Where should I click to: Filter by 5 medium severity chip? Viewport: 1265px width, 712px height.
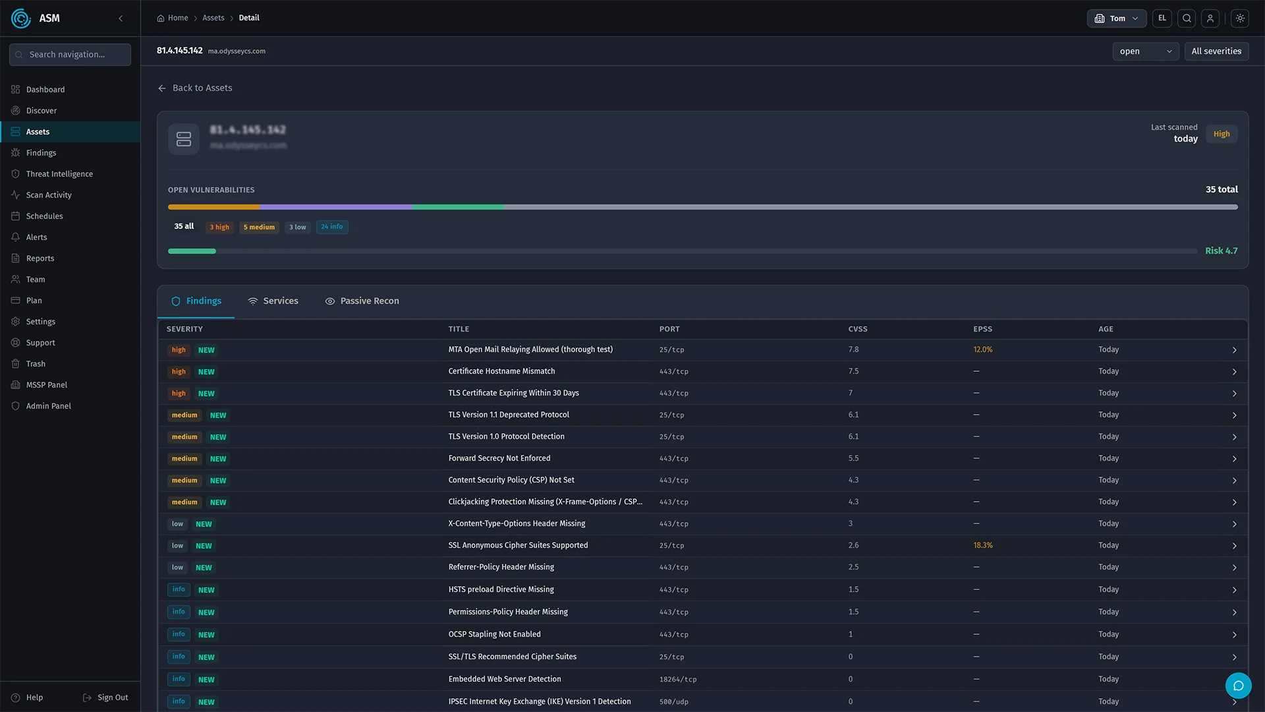pyautogui.click(x=259, y=227)
